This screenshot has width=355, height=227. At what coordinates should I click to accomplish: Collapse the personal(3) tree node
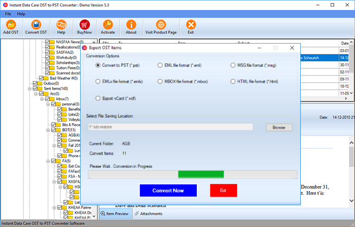[x=48, y=104]
